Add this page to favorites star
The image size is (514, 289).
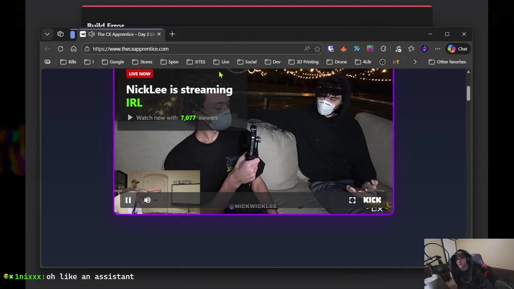(317, 49)
